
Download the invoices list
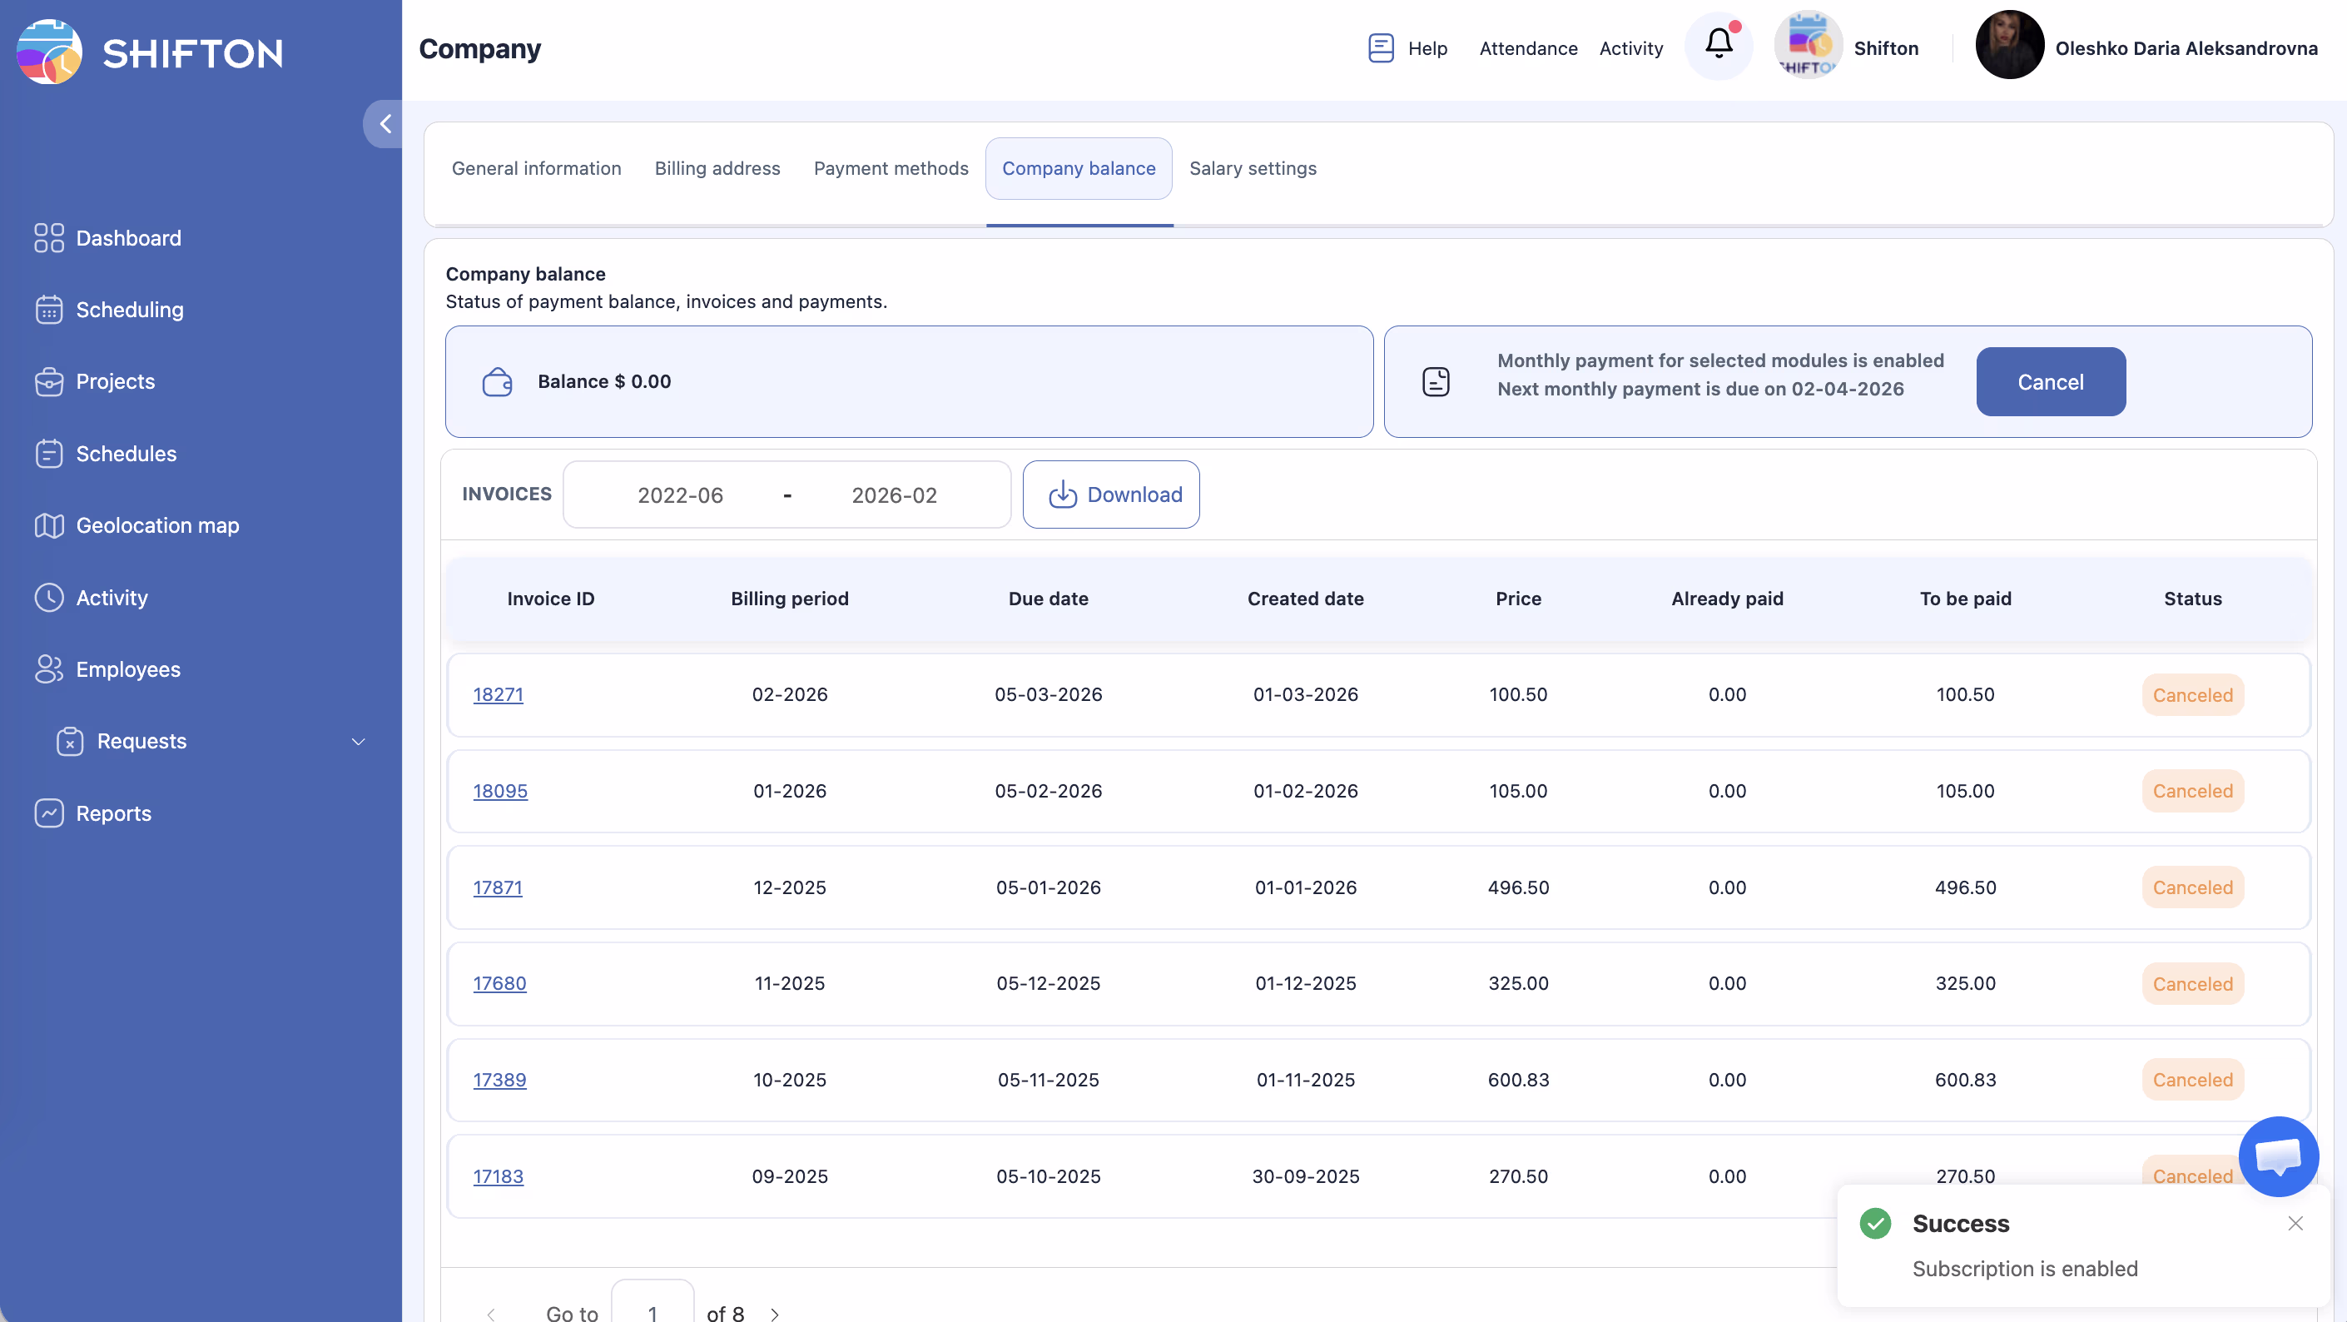pos(1110,495)
